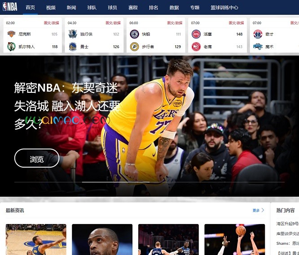Viewport: 299px width, 255px height.
Task: Click the NBA logo in header
Action: click(x=10, y=7)
